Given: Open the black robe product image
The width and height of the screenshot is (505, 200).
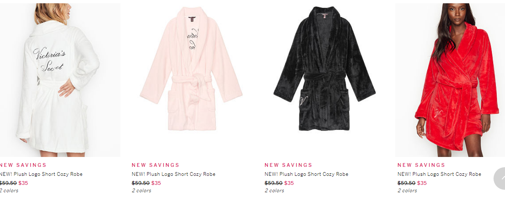Looking at the screenshot, I should (324, 80).
